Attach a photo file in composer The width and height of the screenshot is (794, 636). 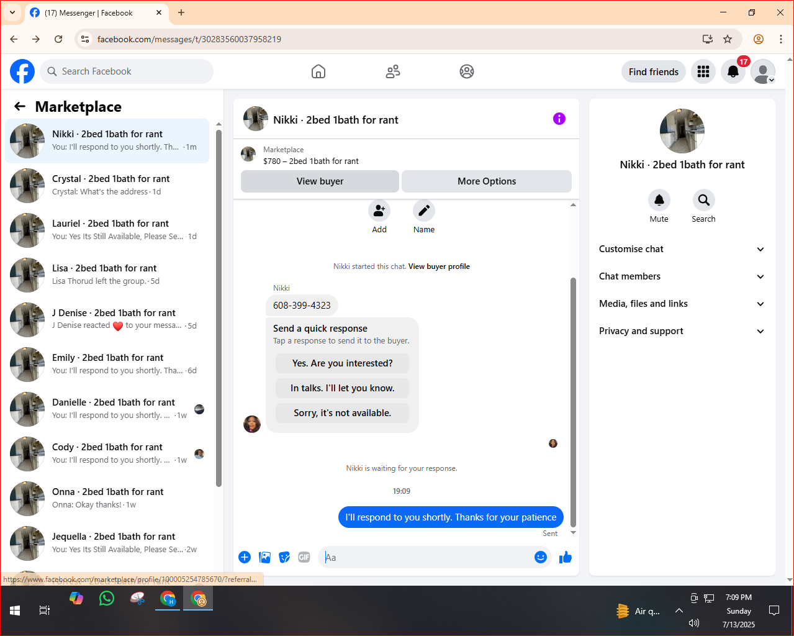pyautogui.click(x=265, y=557)
